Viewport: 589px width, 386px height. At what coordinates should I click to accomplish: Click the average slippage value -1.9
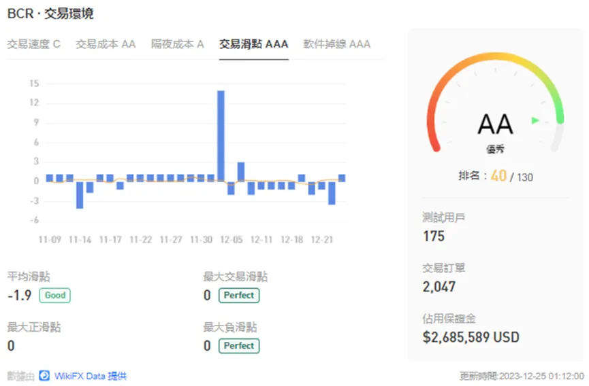(20, 296)
